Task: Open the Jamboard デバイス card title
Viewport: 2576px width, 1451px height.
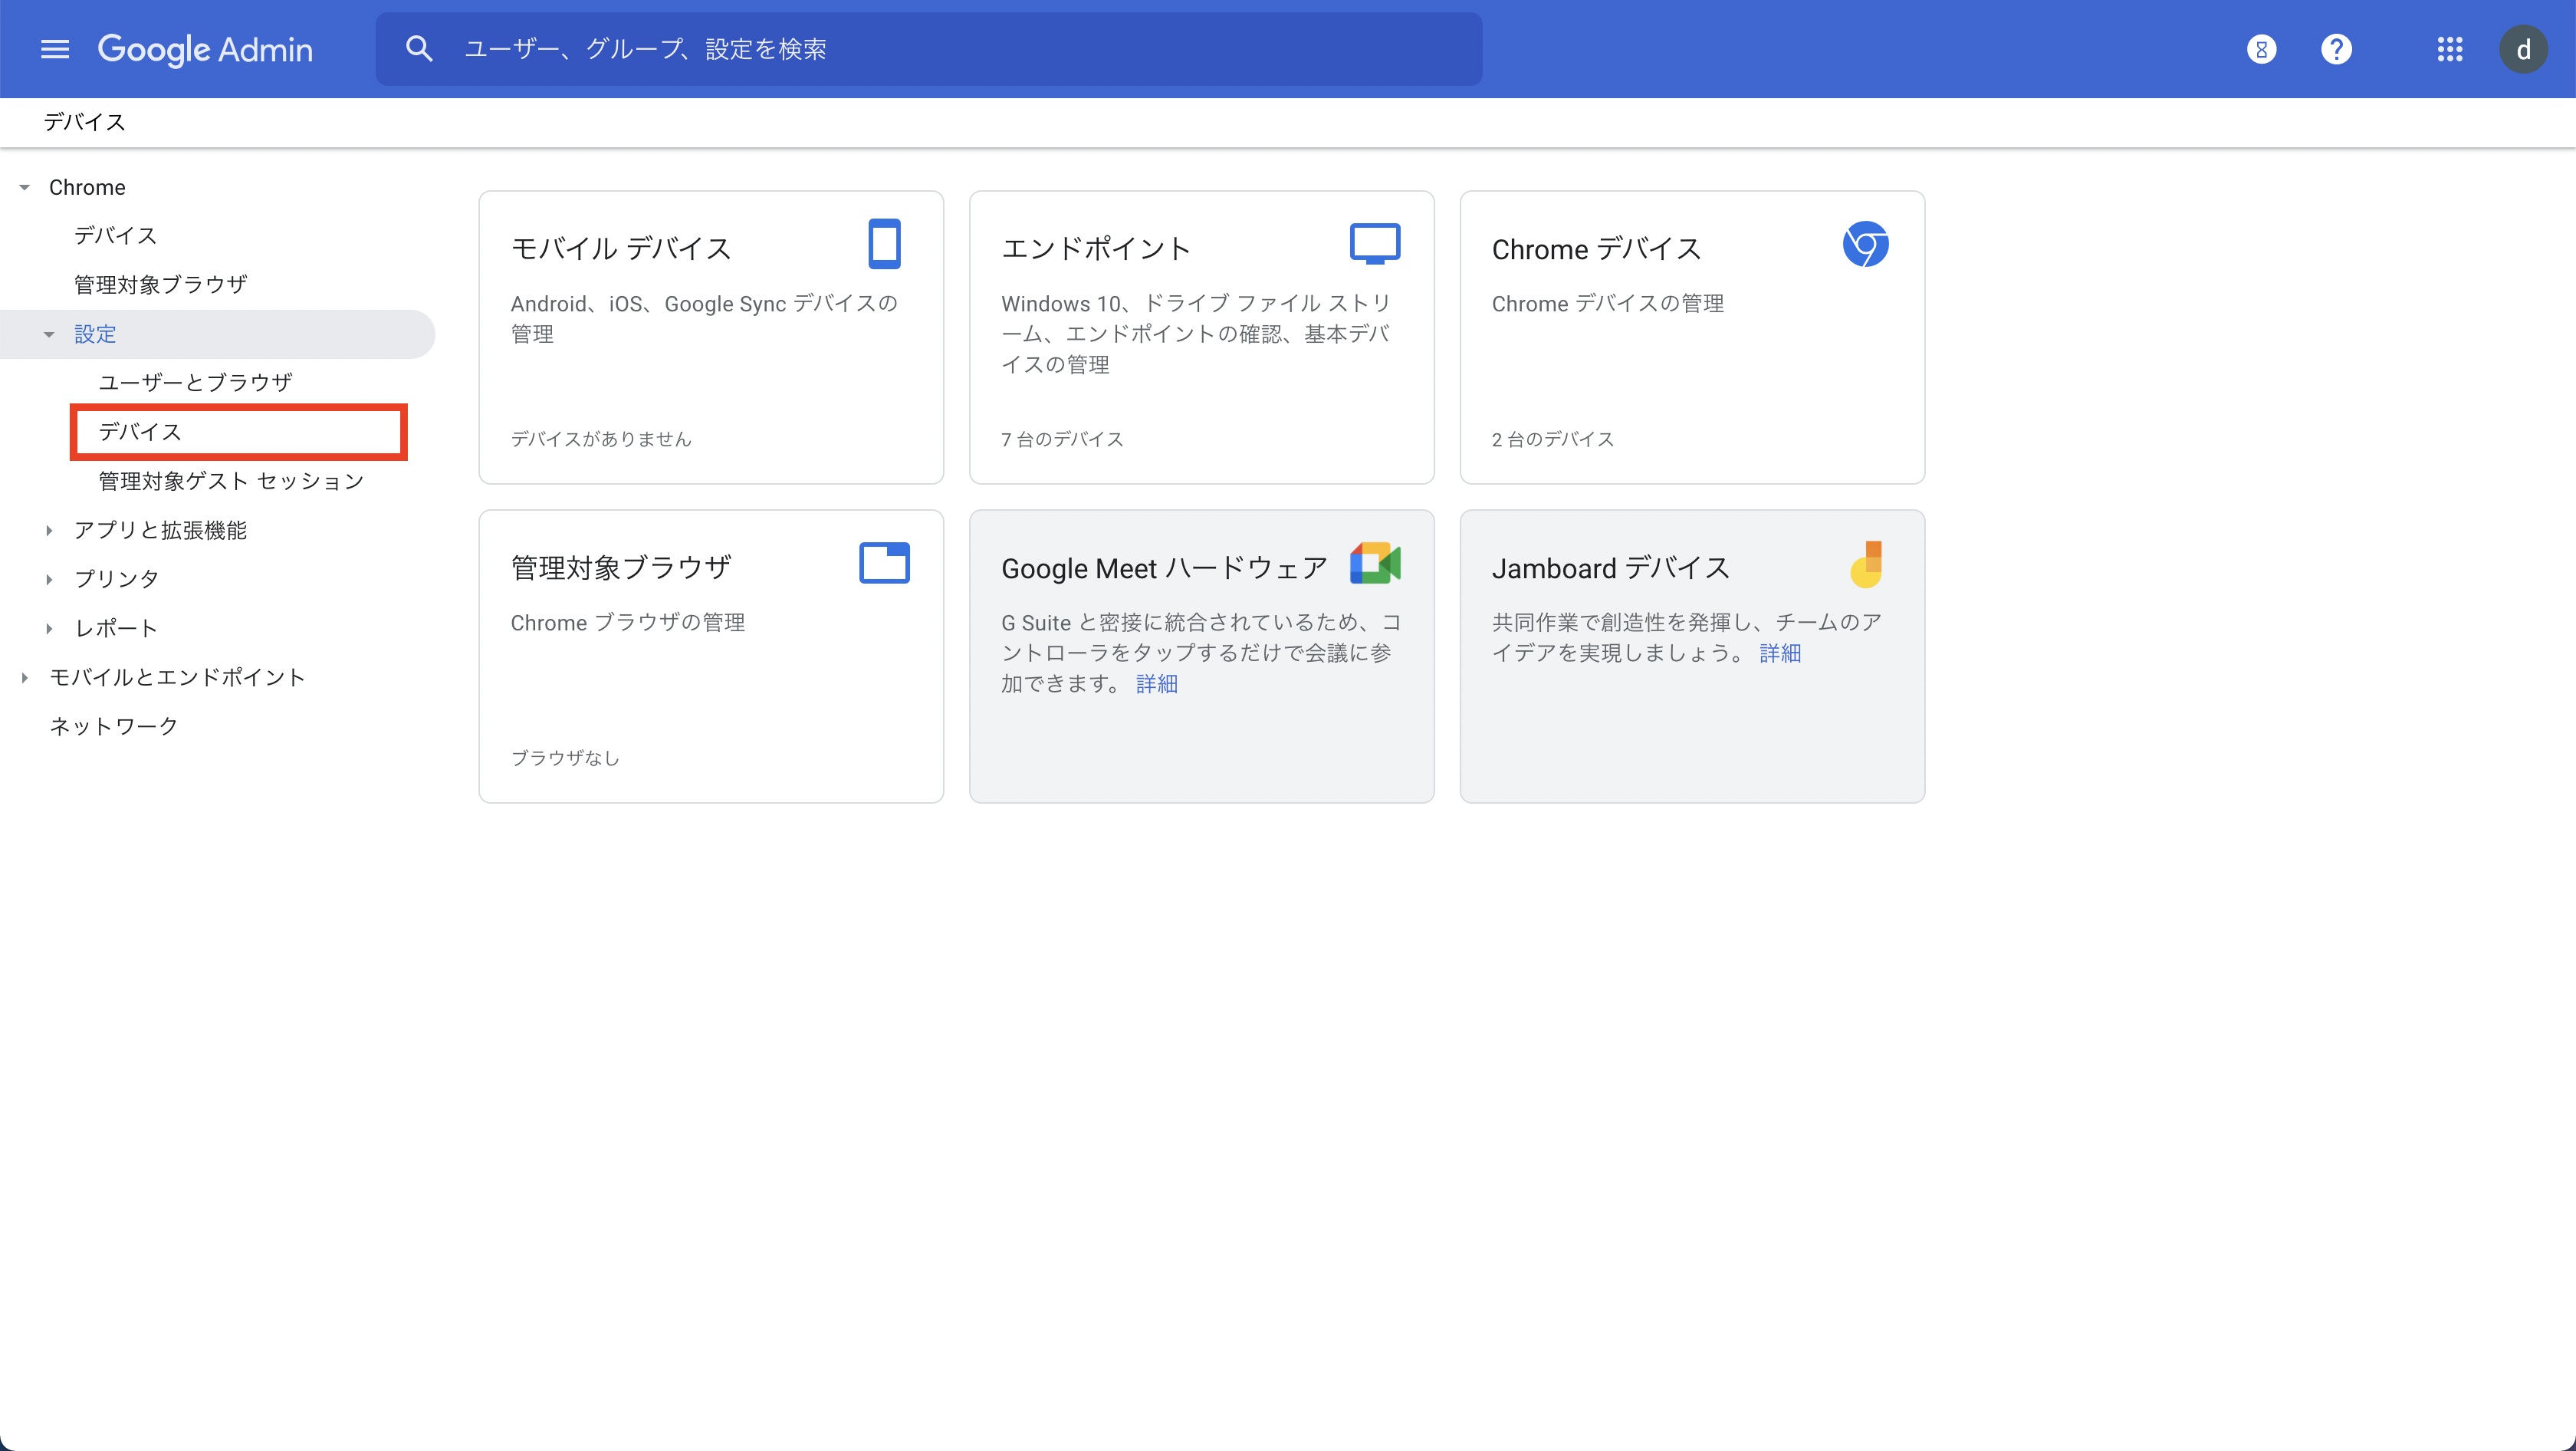Action: 1611,567
